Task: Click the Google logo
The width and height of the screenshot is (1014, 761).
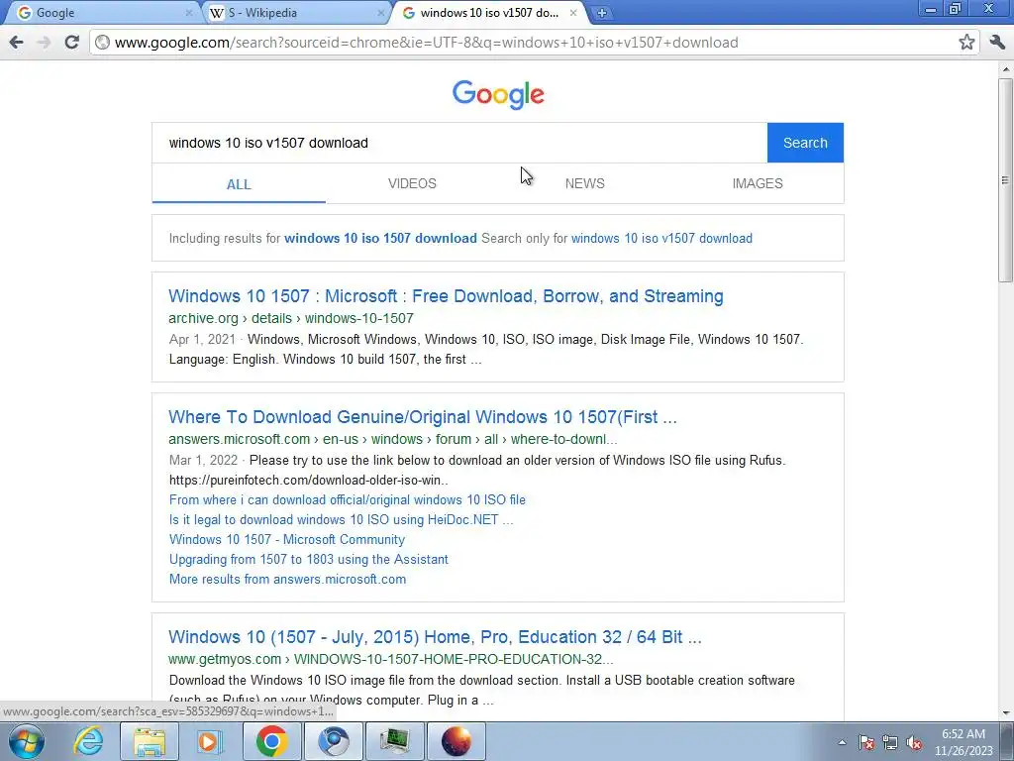Action: click(498, 94)
